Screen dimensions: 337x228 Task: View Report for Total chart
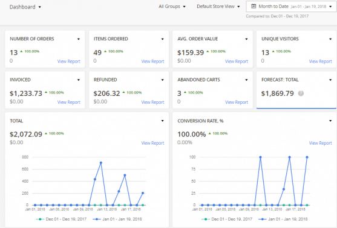tap(152, 143)
